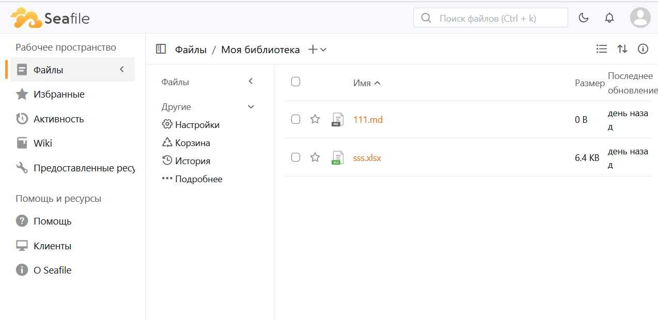The width and height of the screenshot is (658, 320).
Task: Collapse the Файлы tree panel chevron
Action: coord(251,82)
